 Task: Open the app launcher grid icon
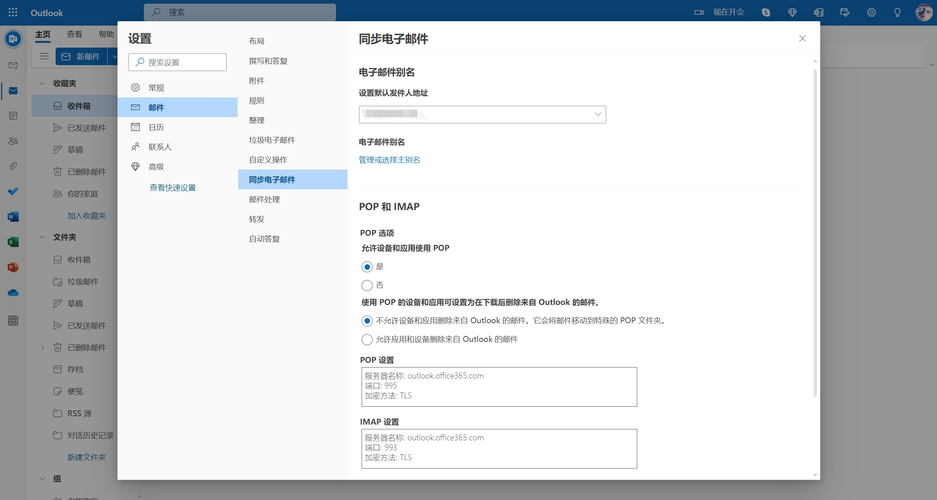pos(13,12)
